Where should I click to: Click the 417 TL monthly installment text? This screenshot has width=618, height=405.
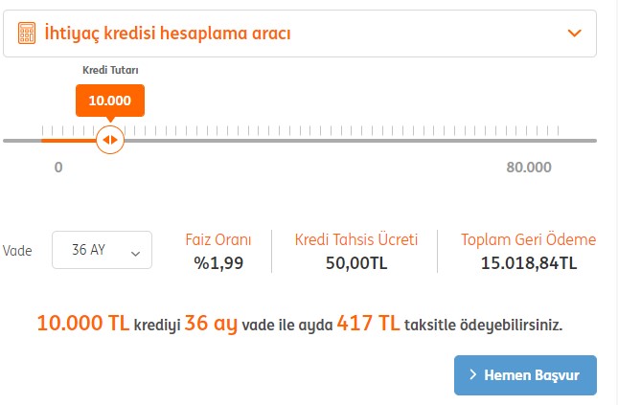(368, 324)
